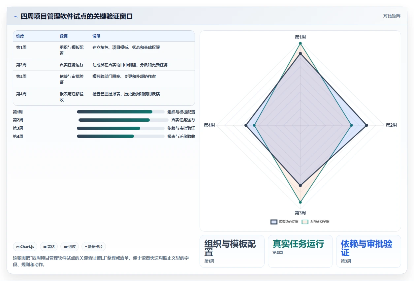Click progress label 报表与迁移验收 right of bar
This screenshot has width=414, height=281.
click(181, 137)
